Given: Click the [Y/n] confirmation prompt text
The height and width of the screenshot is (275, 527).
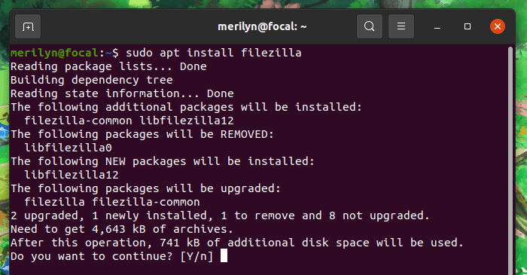Looking at the screenshot, I should pyautogui.click(x=196, y=256).
